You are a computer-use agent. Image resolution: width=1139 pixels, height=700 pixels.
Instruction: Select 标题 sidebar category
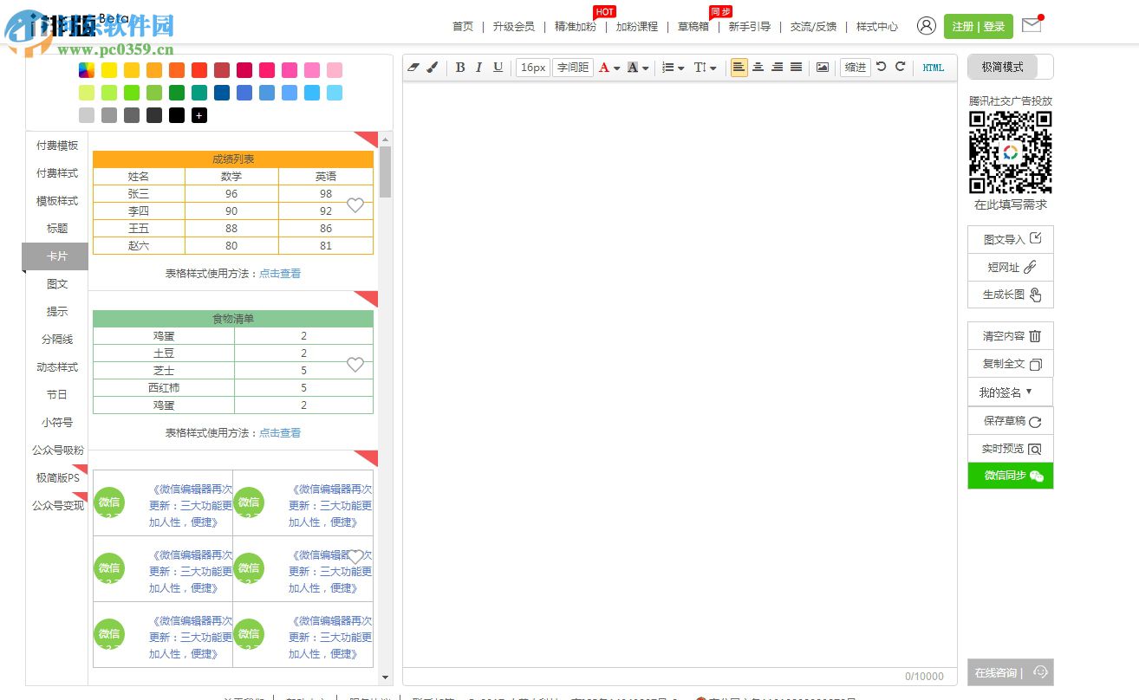click(57, 229)
